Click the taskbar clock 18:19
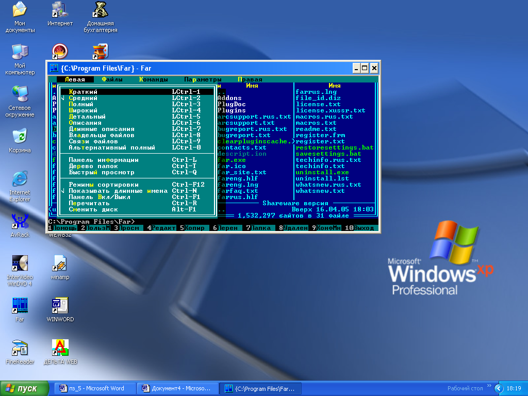Image resolution: width=528 pixels, height=396 pixels. [x=514, y=389]
